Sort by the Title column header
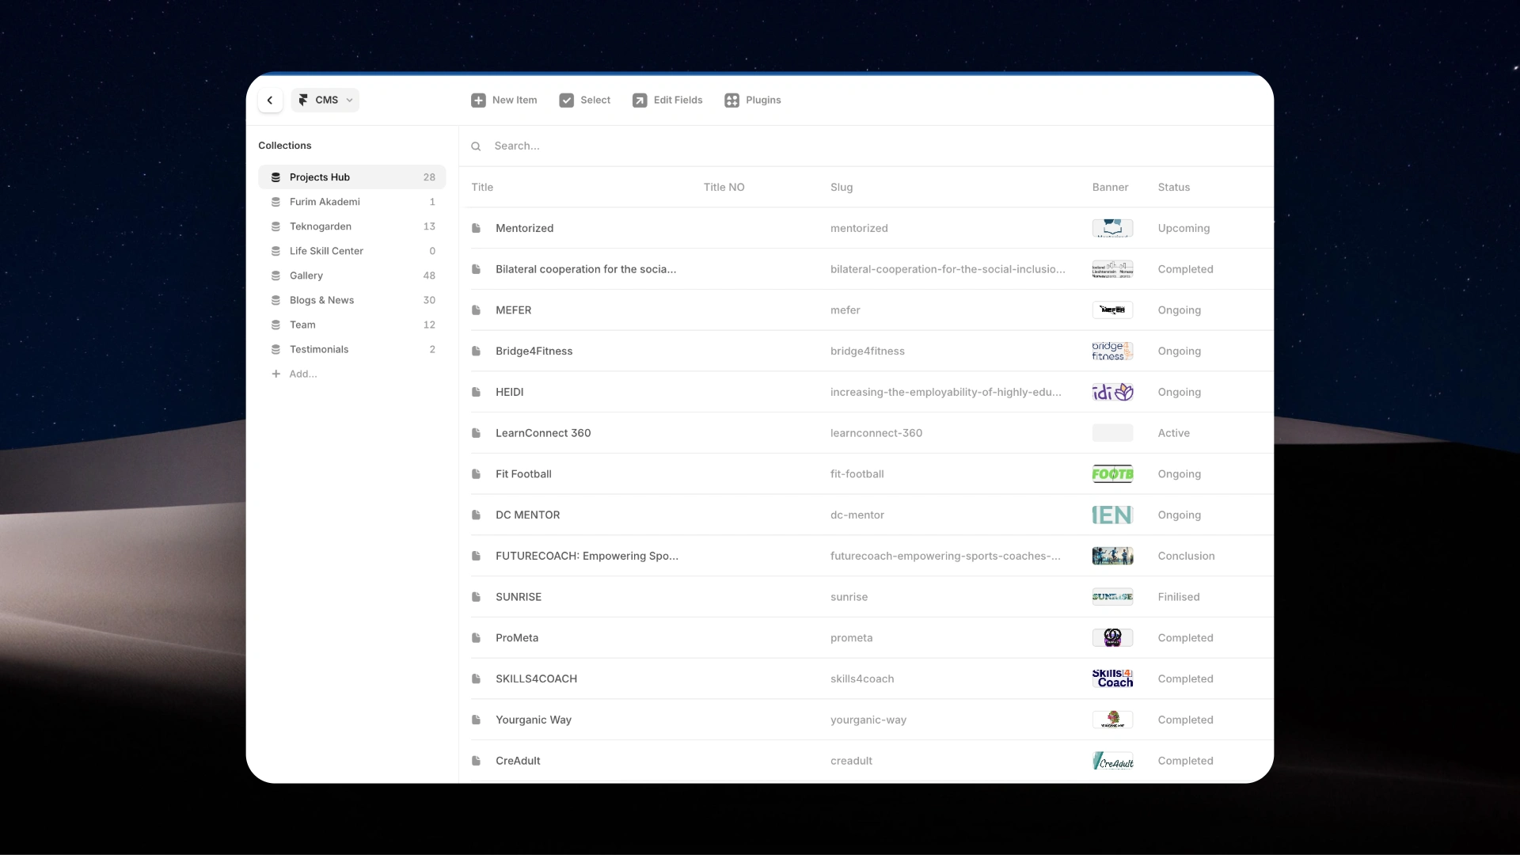Viewport: 1520px width, 855px height. tap(482, 188)
